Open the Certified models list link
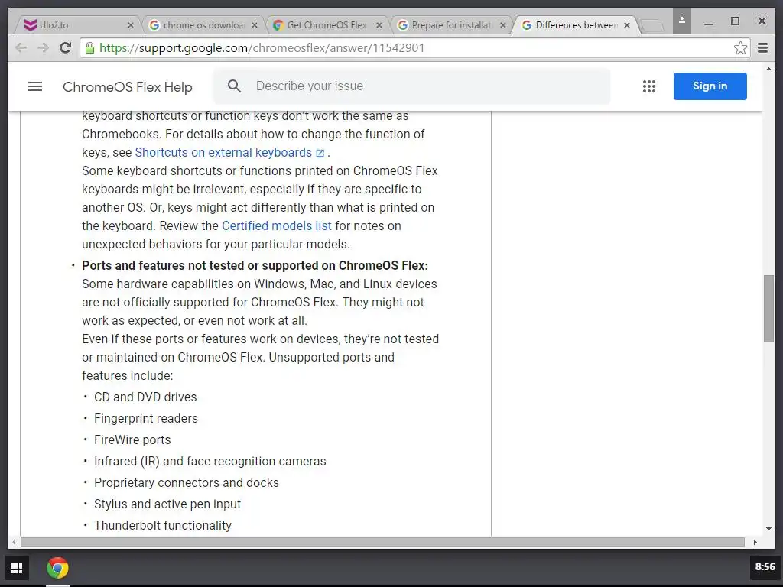Screen dimensions: 783x587 [x=276, y=225]
